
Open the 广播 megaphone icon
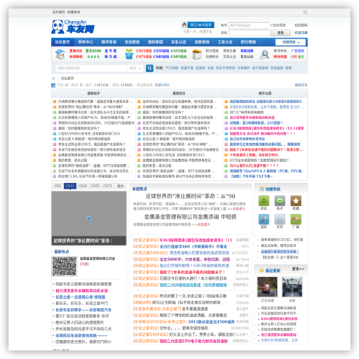pos(296,219)
